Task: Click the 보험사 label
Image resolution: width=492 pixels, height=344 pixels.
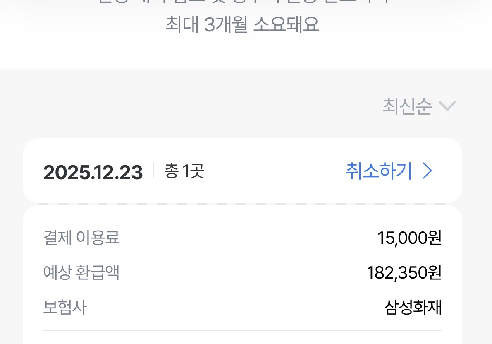Action: 65,308
